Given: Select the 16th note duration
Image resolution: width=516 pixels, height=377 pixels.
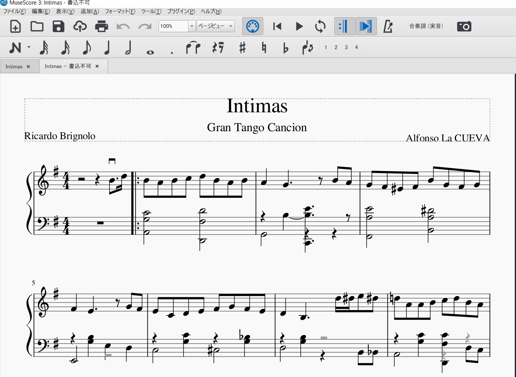Looking at the screenshot, I should pyautogui.click(x=65, y=48).
